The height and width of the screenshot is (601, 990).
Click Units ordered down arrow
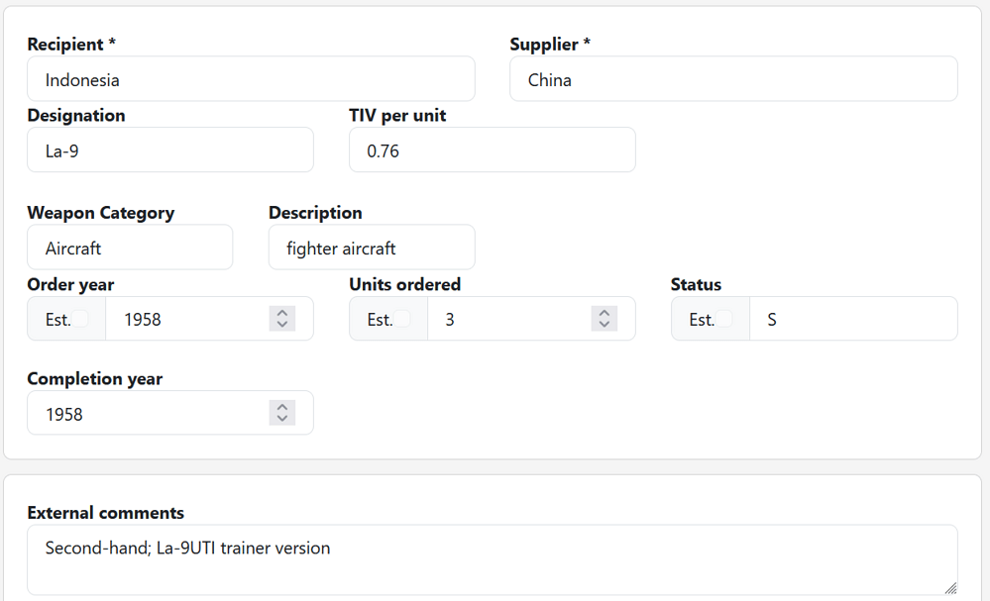[605, 325]
